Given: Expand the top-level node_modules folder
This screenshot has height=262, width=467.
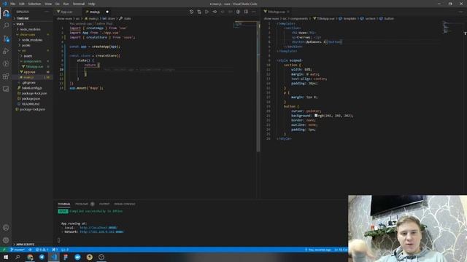Looking at the screenshot, I should click(32, 29).
